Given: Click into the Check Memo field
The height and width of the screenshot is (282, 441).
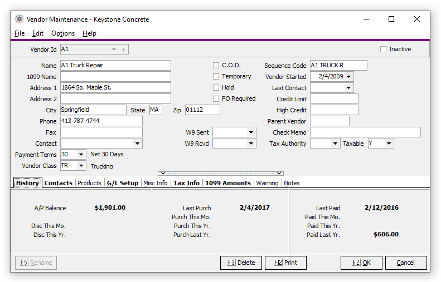Looking at the screenshot, I should 365,132.
